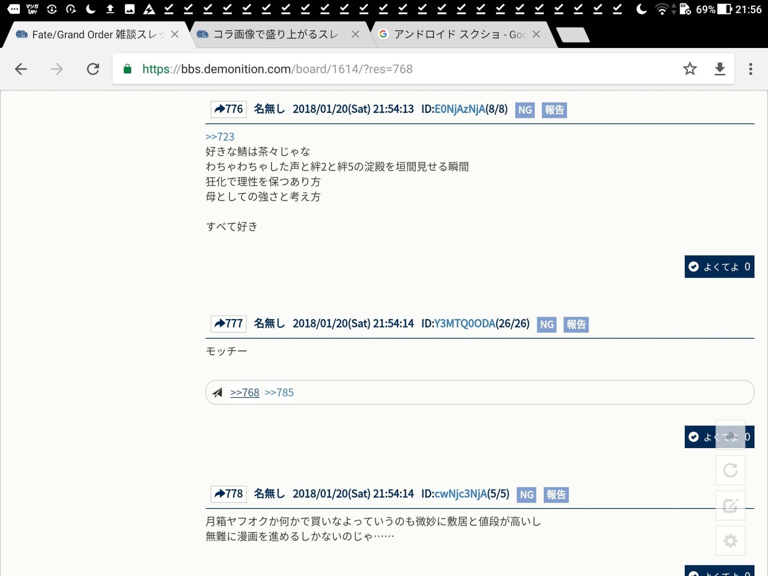
Task: Click the browser back arrow
Action: (21, 69)
